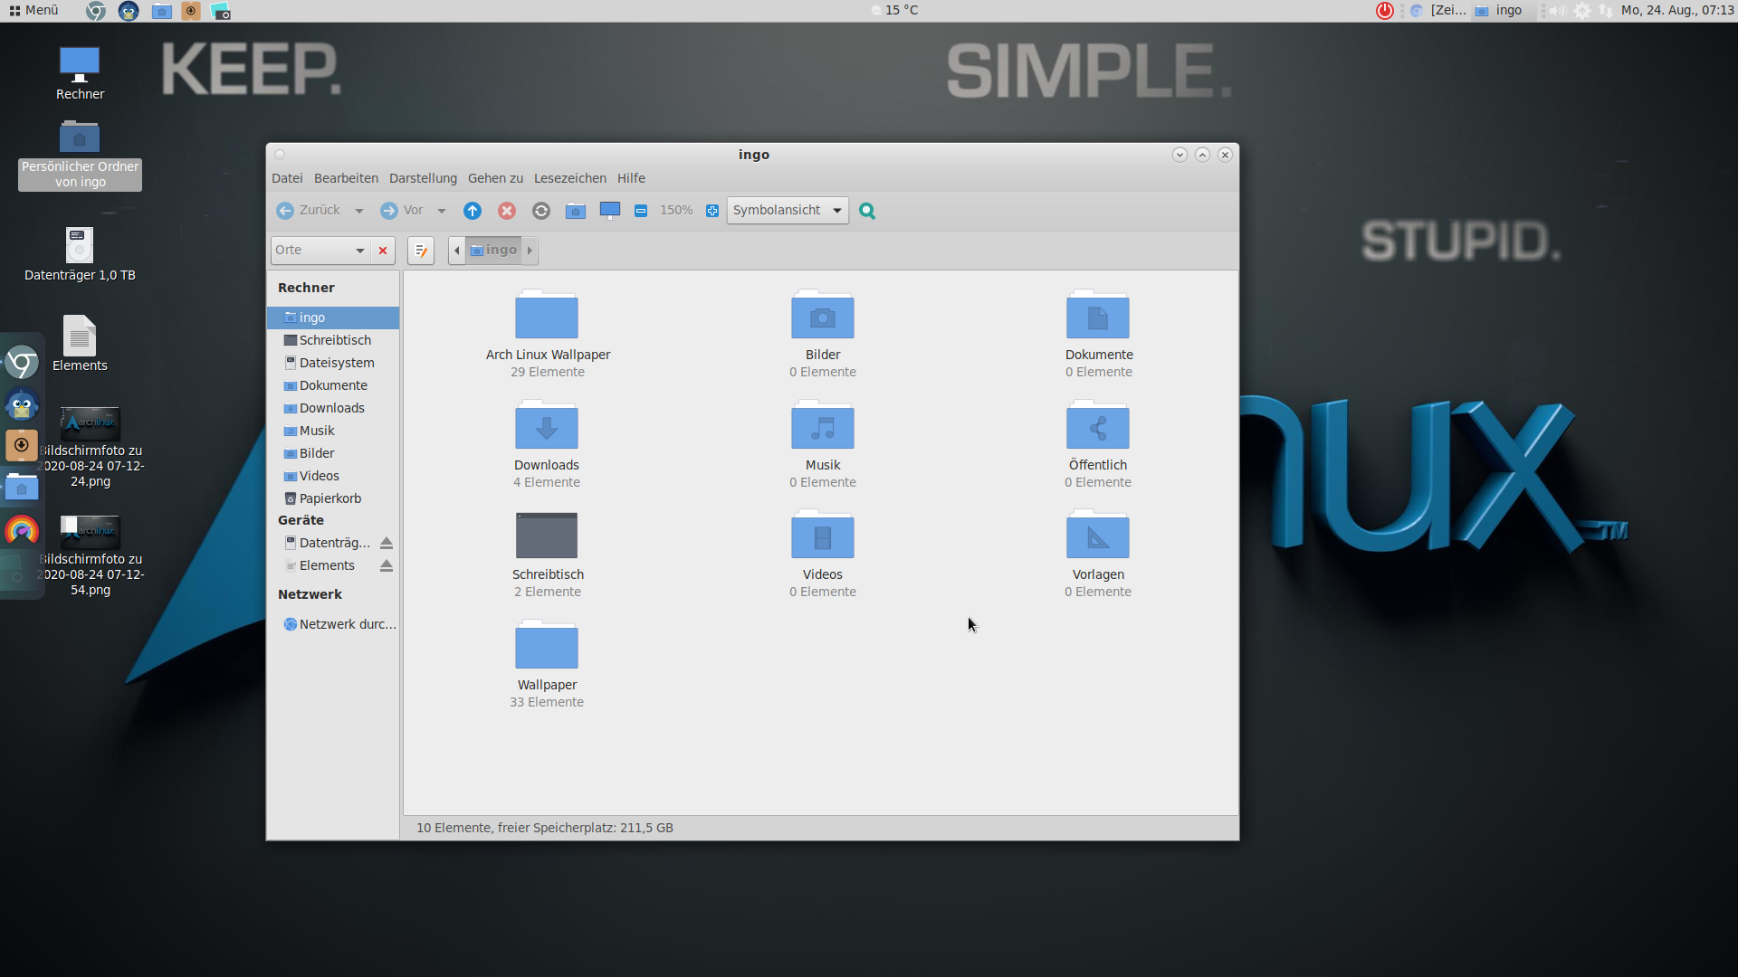This screenshot has height=977, width=1738.
Task: Go up to the parent folder
Action: click(473, 211)
